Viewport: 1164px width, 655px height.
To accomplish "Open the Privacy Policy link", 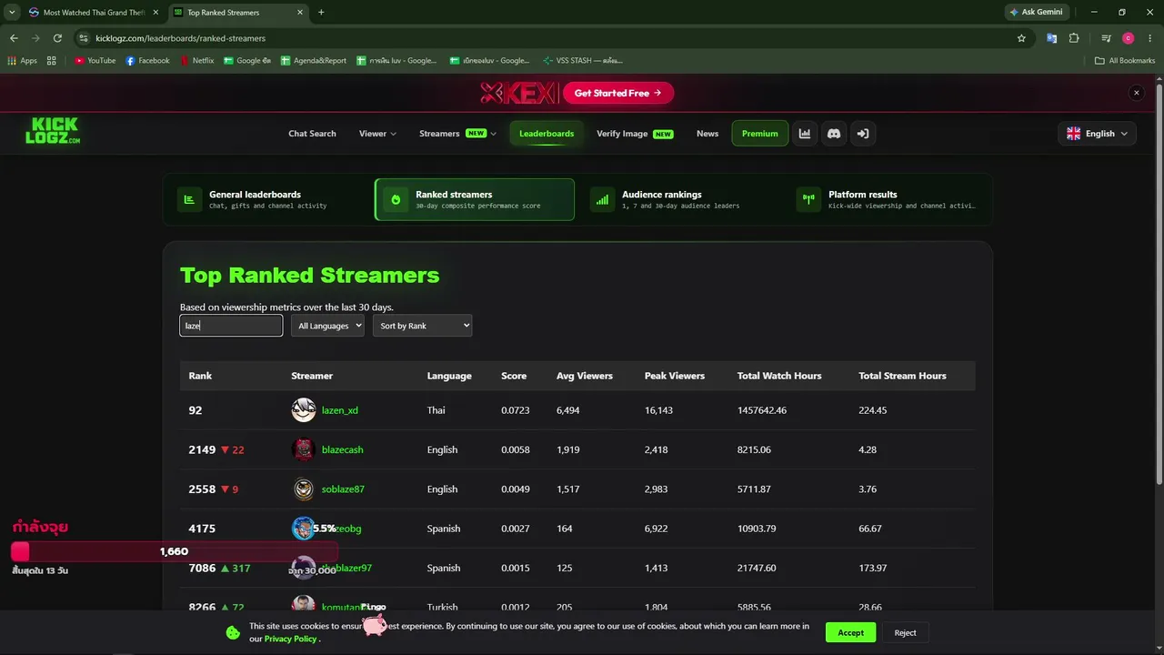I will coord(290,639).
